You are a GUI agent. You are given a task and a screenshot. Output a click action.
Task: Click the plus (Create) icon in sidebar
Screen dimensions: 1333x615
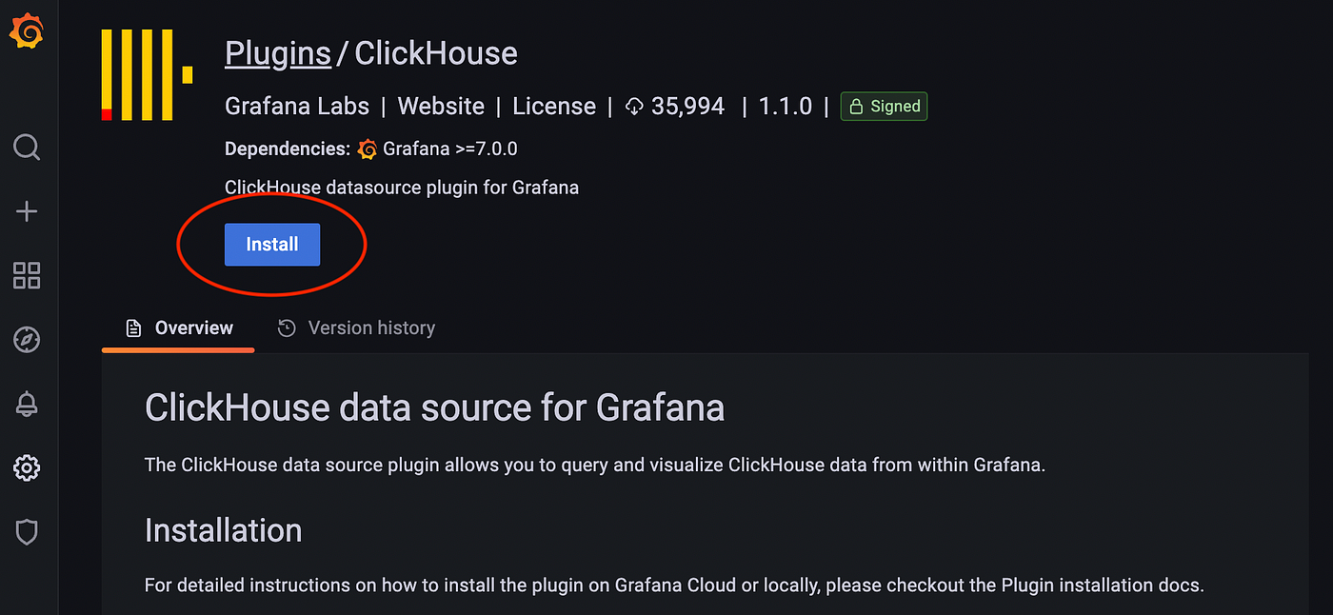coord(26,211)
